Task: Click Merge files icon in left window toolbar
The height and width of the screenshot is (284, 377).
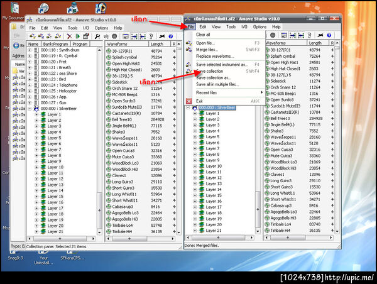Action: pos(41,36)
